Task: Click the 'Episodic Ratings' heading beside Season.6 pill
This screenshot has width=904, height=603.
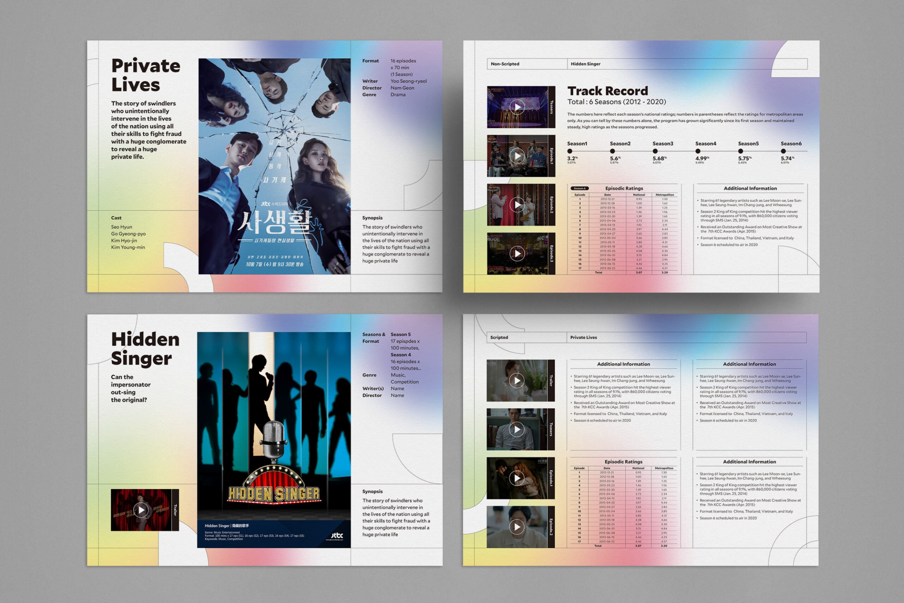Action: pyautogui.click(x=624, y=188)
